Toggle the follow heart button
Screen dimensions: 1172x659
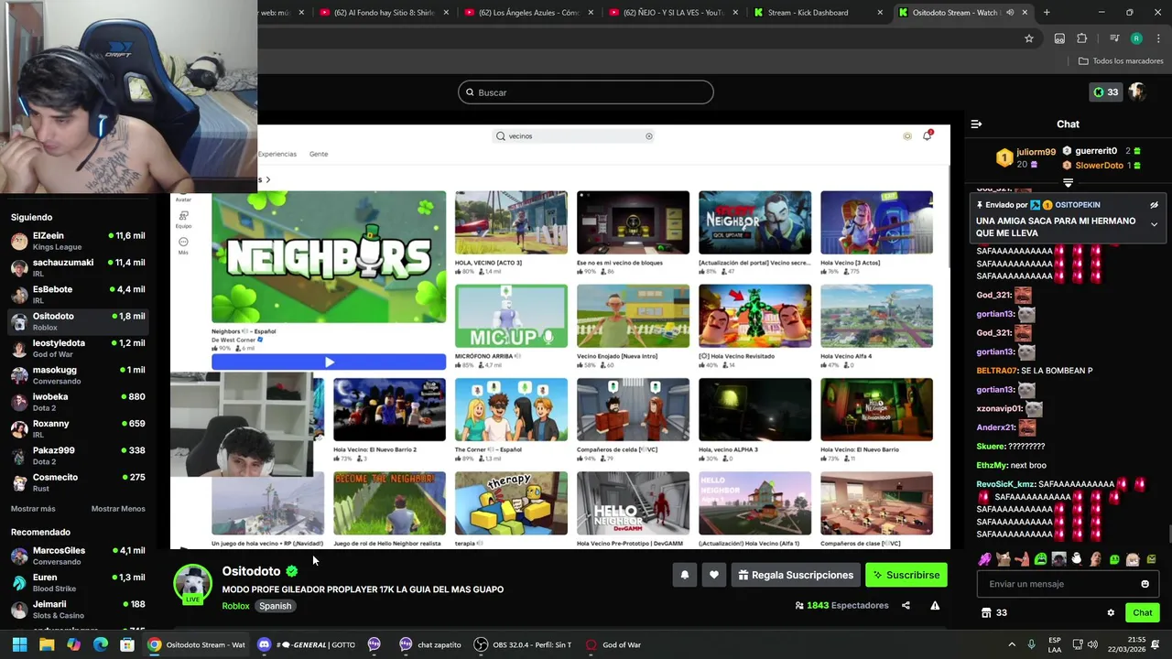[x=714, y=575]
